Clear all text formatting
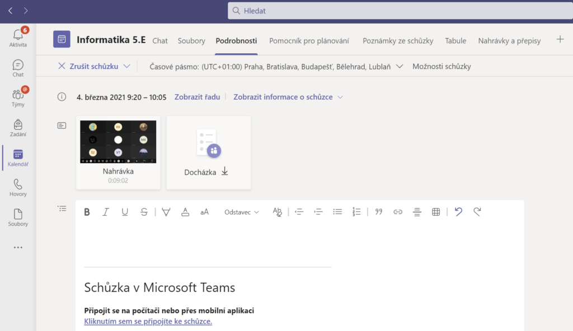The width and height of the screenshot is (573, 331). coord(278,212)
